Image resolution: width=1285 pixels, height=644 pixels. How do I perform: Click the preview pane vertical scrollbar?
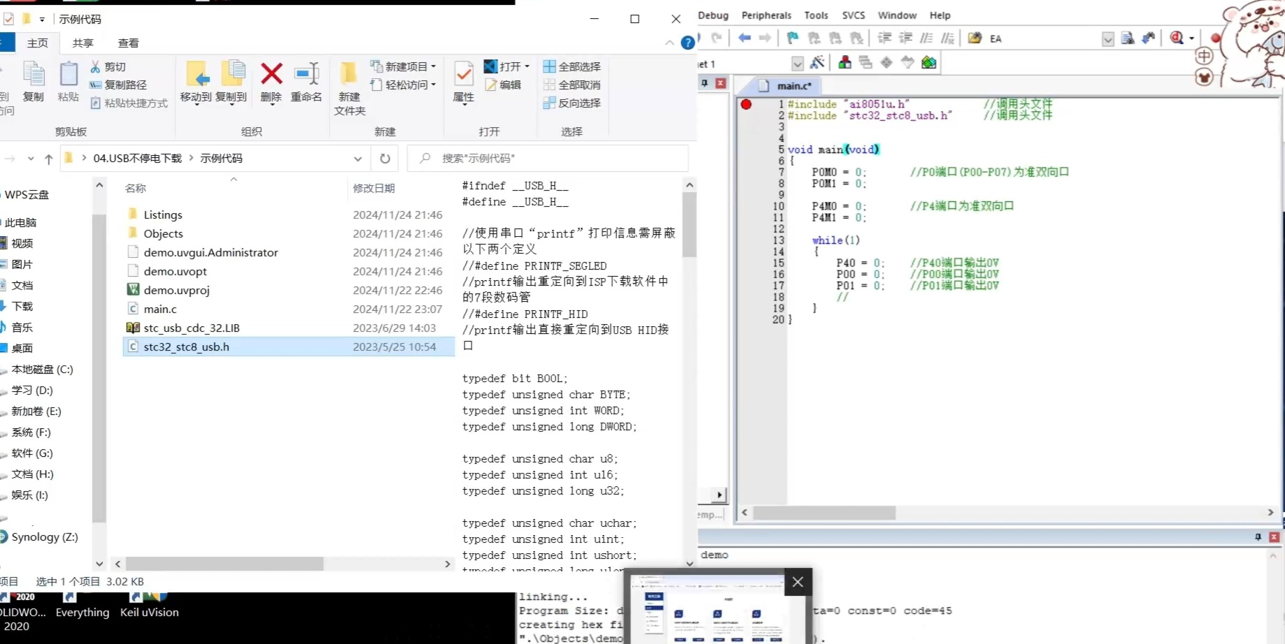[x=689, y=225]
